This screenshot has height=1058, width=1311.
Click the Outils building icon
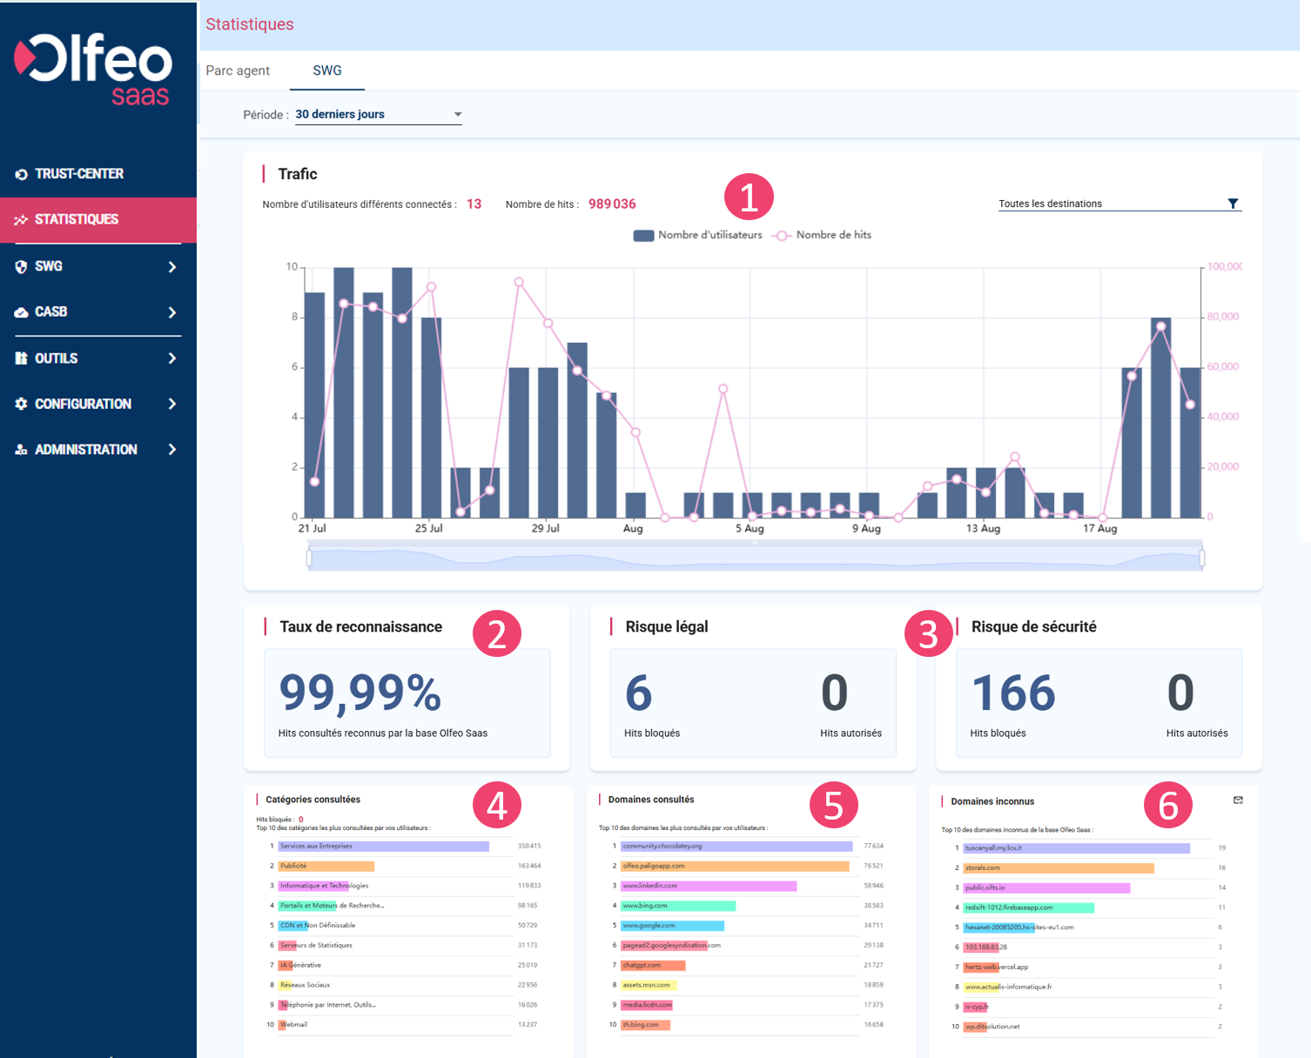21,358
